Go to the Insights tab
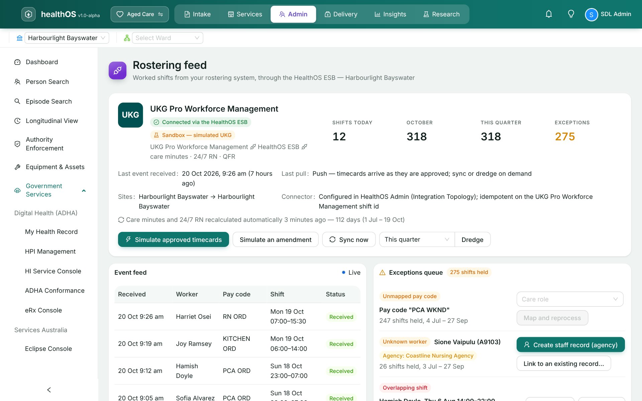 390,14
